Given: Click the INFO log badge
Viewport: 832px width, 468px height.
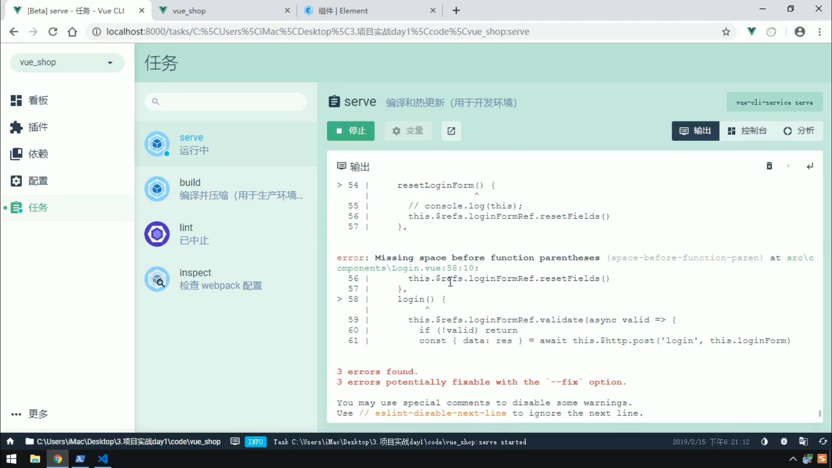Looking at the screenshot, I should pos(256,442).
